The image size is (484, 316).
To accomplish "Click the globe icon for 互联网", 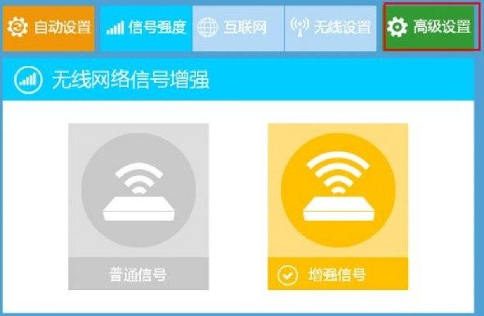I will click(x=208, y=28).
